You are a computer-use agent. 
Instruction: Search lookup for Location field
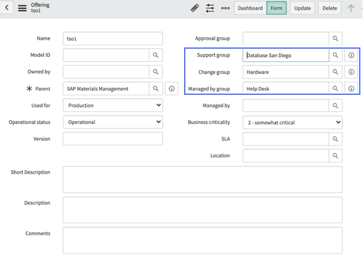336,155
